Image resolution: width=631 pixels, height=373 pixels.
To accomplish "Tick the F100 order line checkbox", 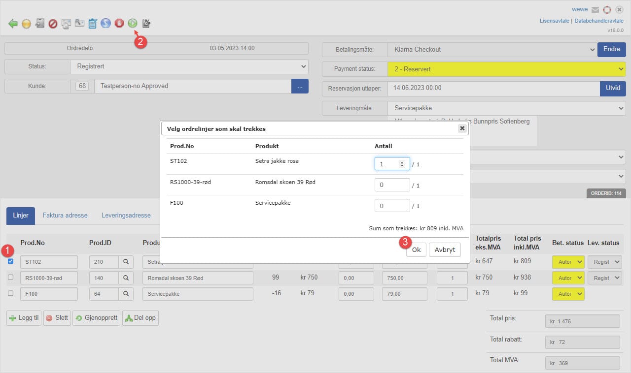I will point(11,294).
